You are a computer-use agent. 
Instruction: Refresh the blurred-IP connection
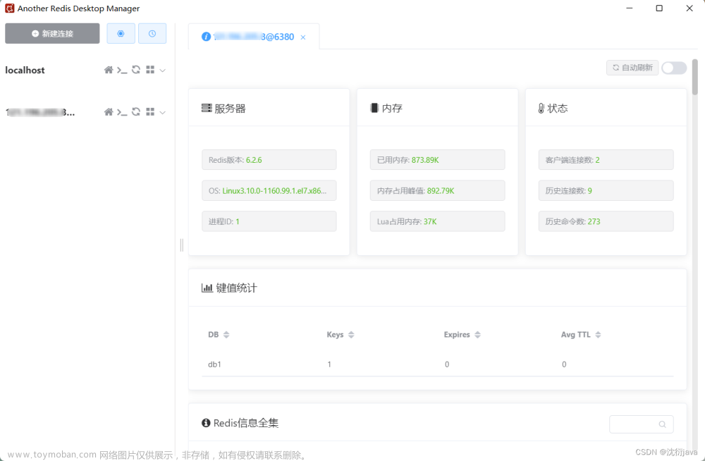136,112
